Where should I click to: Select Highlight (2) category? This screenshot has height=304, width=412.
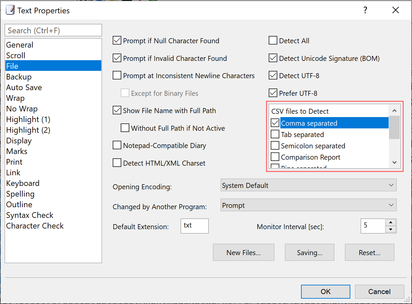coord(53,130)
